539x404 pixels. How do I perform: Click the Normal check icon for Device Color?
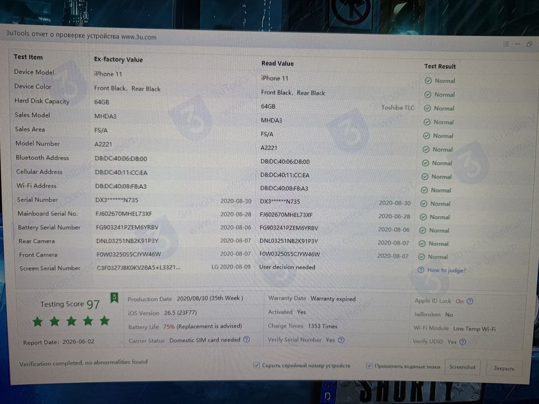tap(428, 95)
